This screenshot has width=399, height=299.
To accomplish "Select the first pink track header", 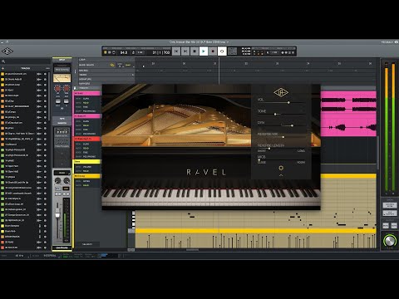I will [87, 94].
